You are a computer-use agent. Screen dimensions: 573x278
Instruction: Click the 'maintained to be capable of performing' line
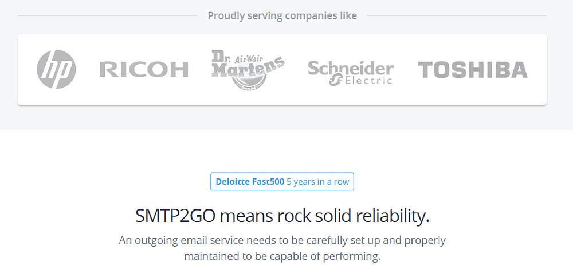(x=282, y=256)
